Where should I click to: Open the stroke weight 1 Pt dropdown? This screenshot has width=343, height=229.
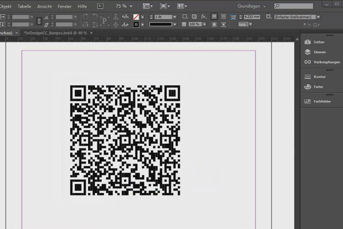174,17
